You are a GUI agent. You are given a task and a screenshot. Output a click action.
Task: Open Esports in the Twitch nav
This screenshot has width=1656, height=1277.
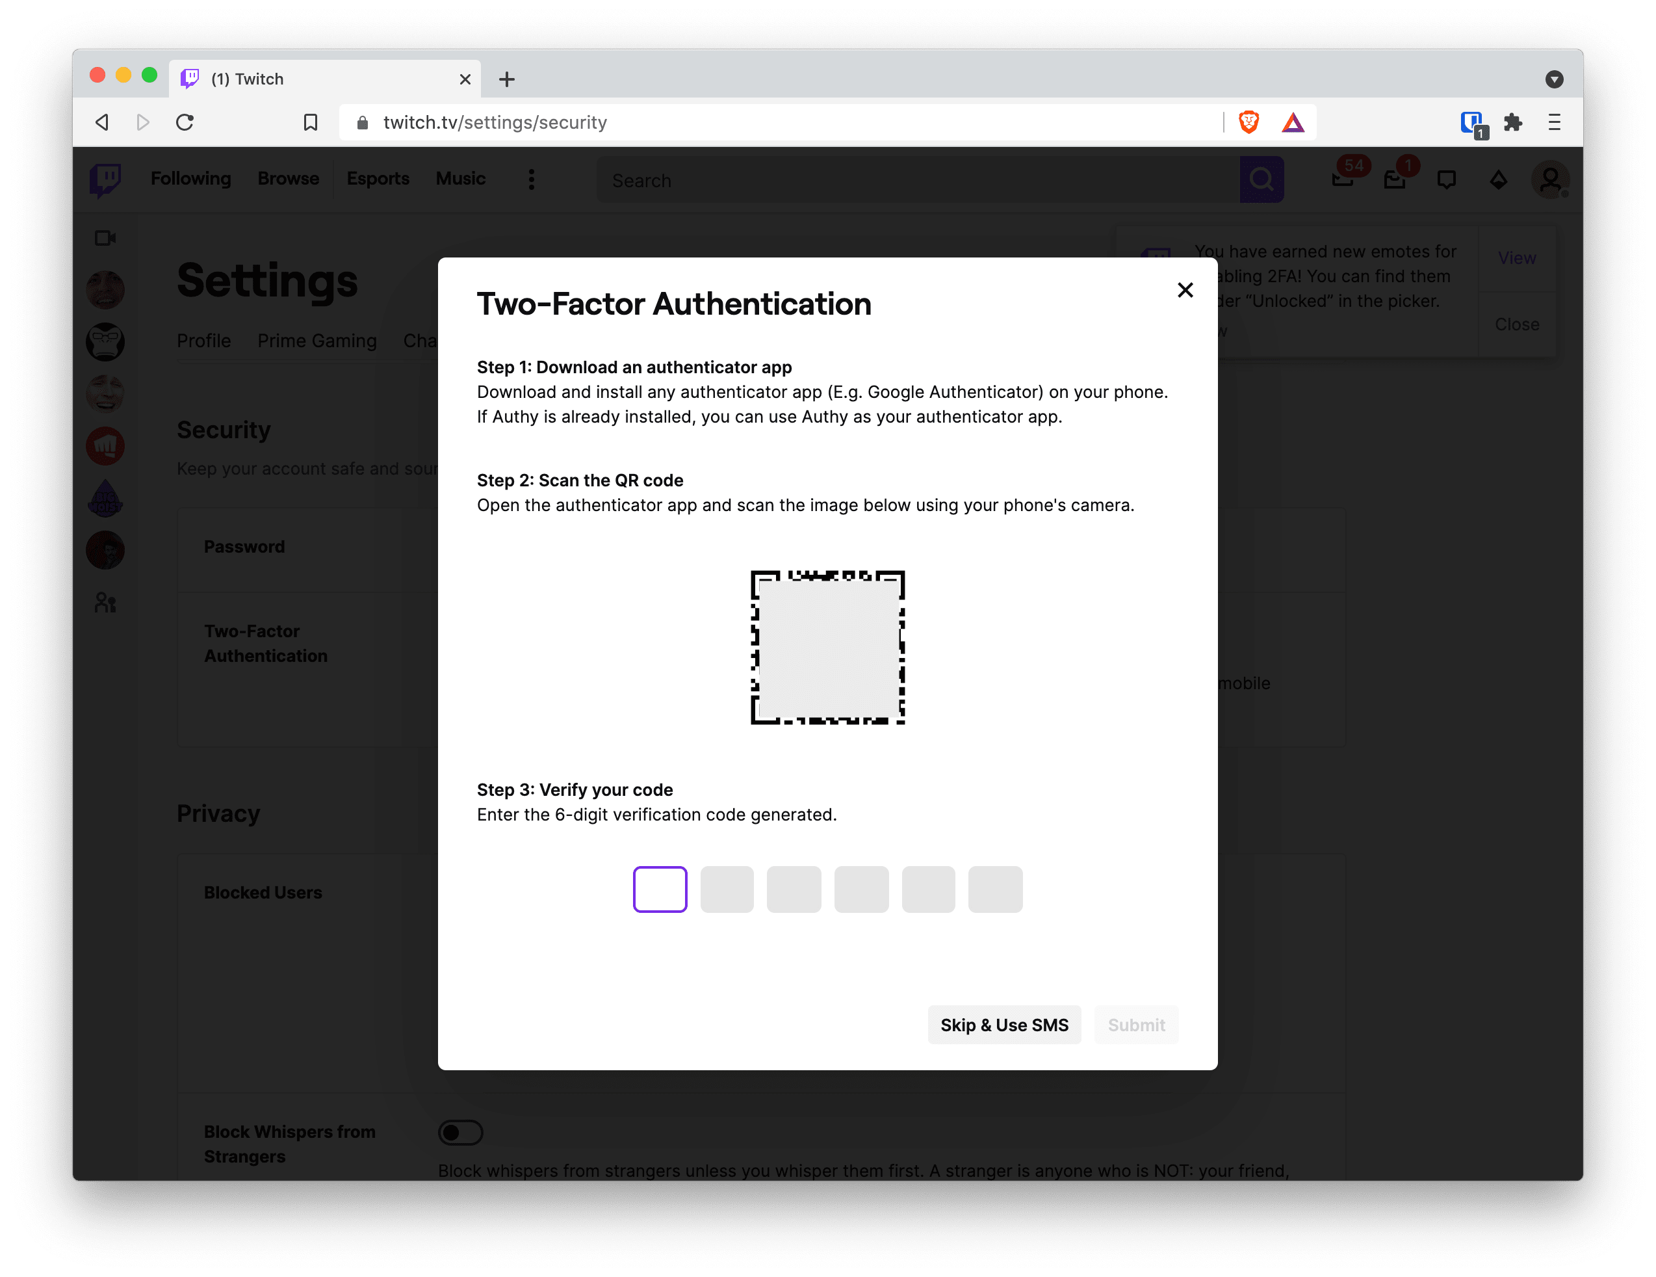(x=378, y=178)
